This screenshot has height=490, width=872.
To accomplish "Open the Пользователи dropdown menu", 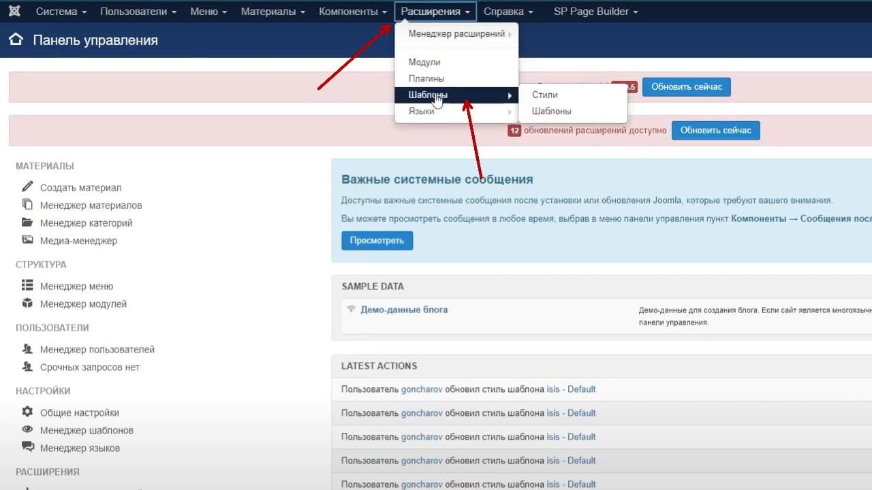I will [138, 12].
